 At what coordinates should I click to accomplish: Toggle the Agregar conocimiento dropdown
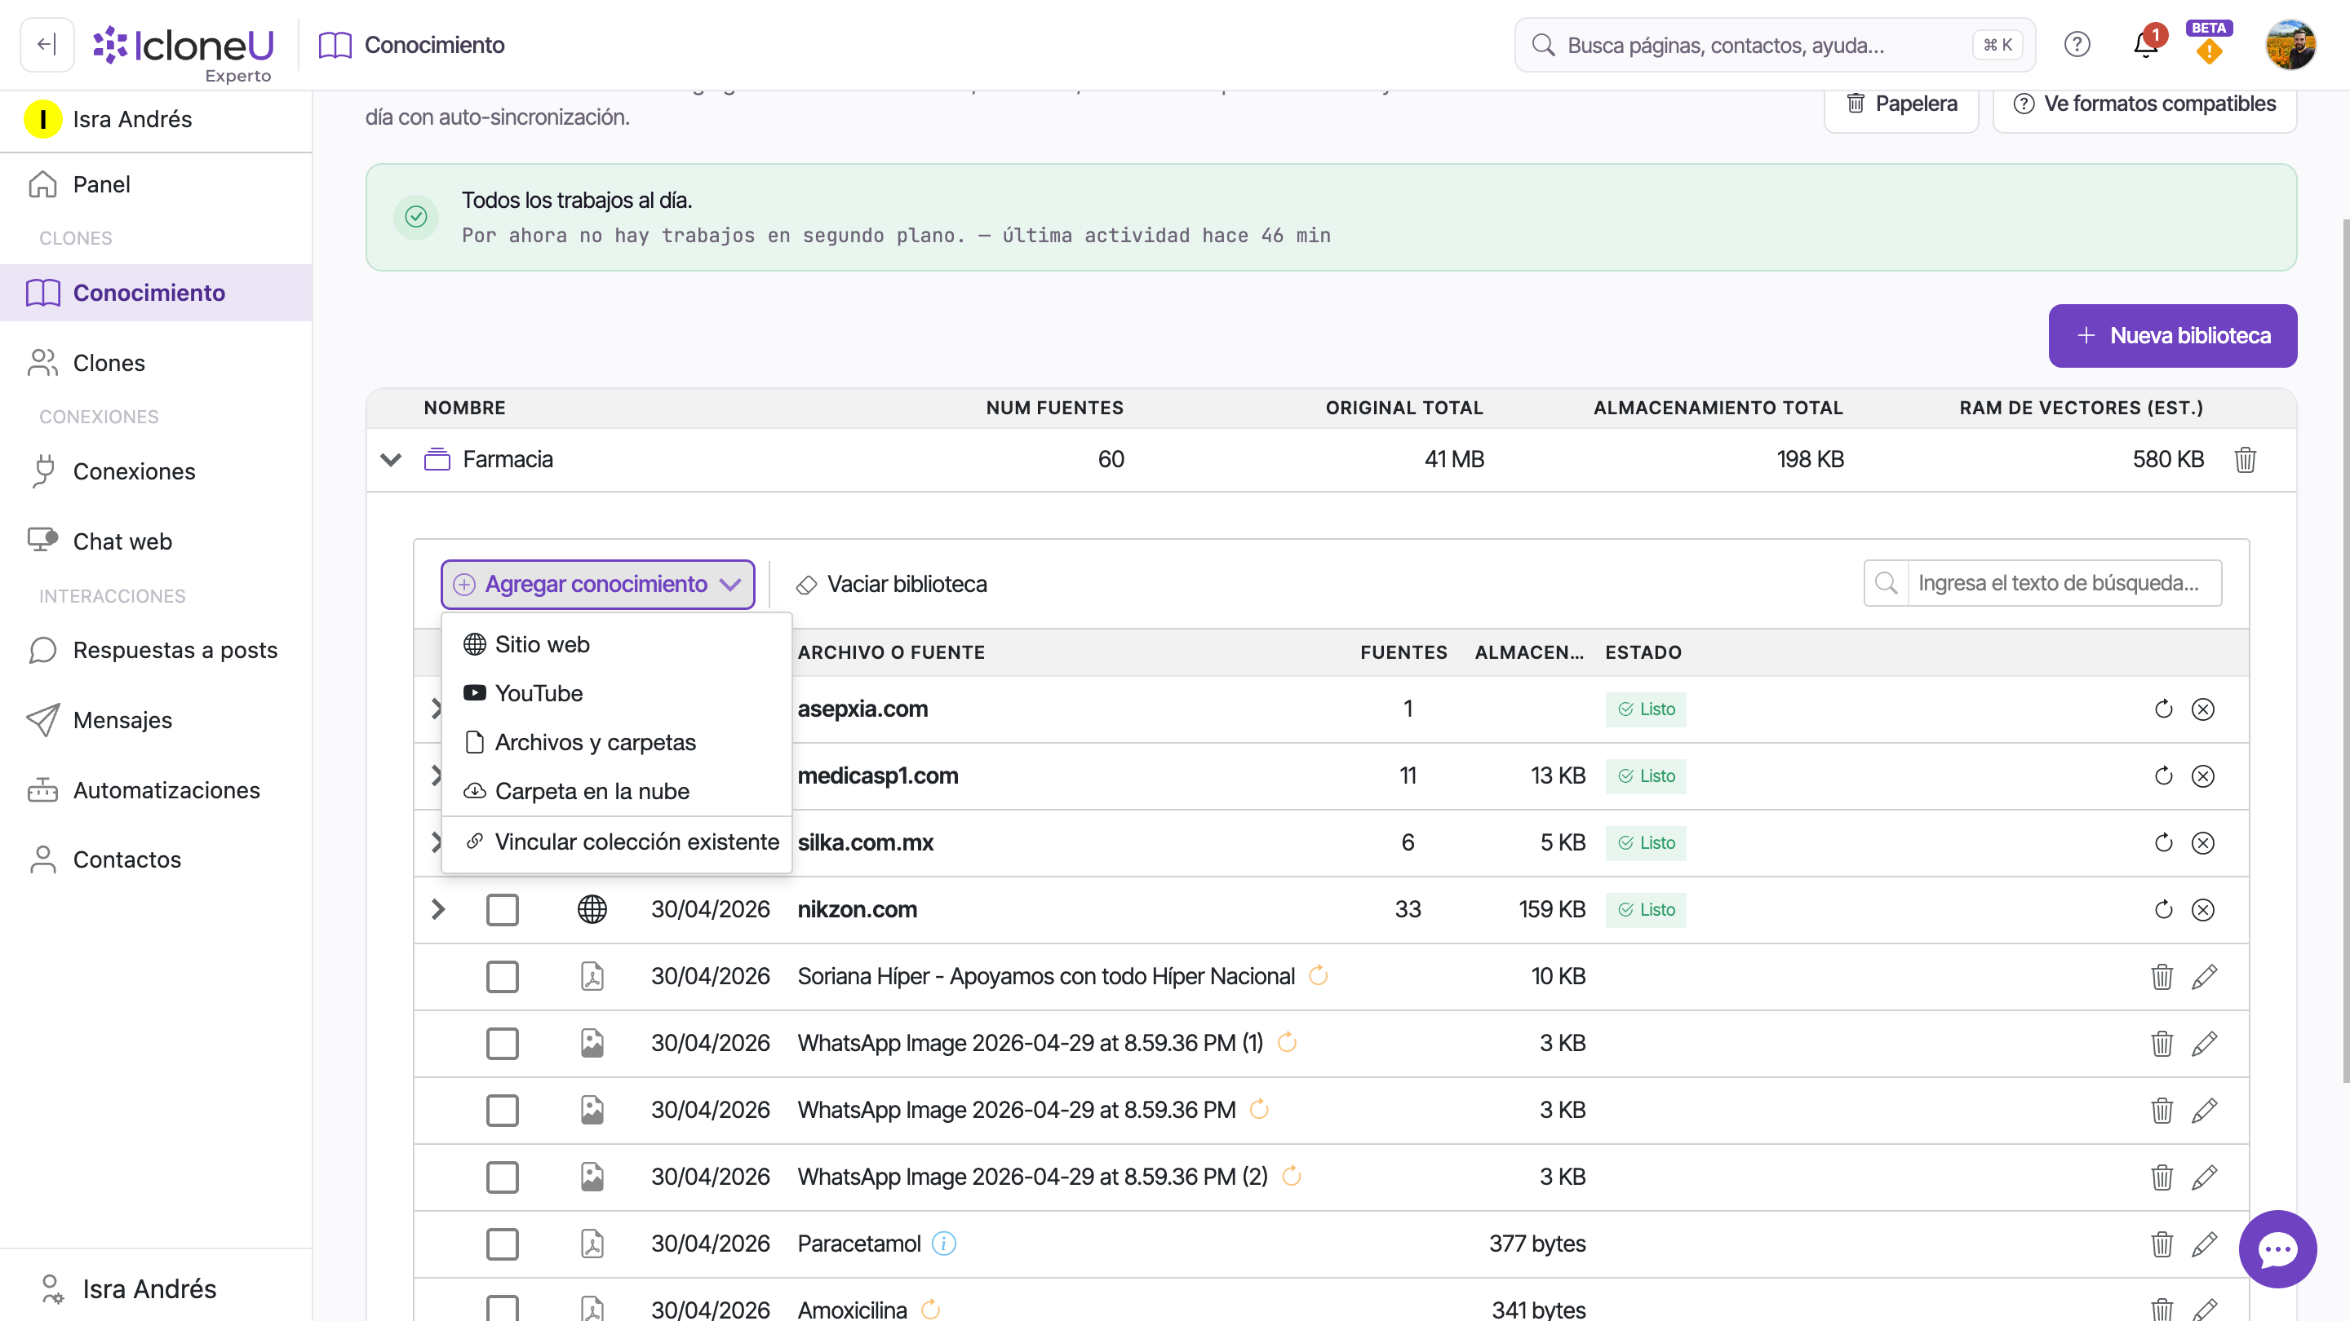[597, 585]
